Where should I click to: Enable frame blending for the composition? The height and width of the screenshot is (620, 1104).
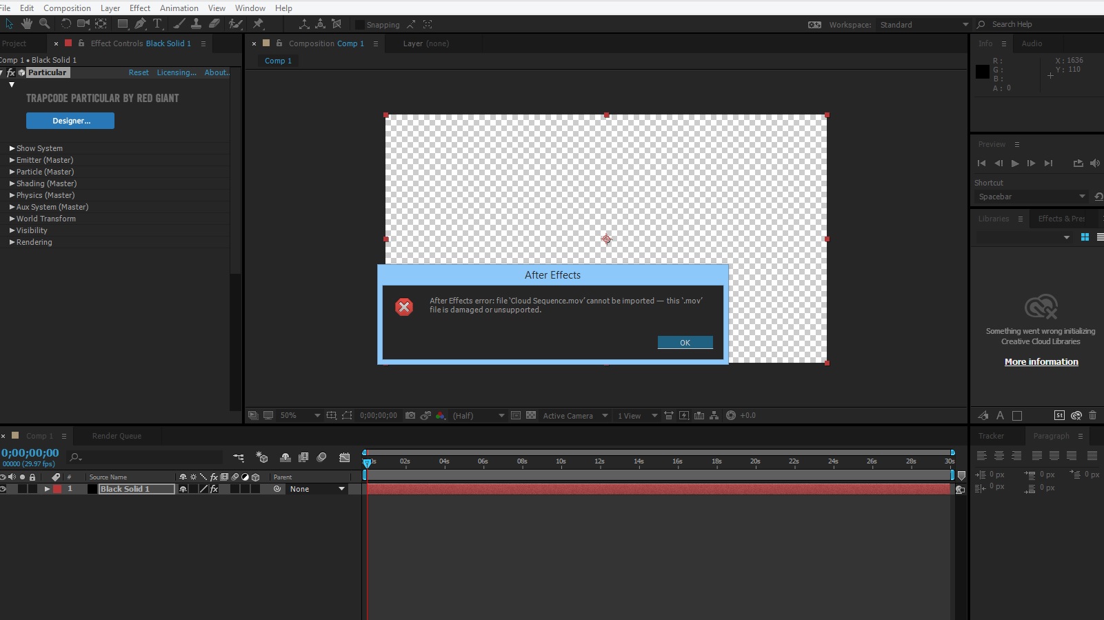point(303,457)
